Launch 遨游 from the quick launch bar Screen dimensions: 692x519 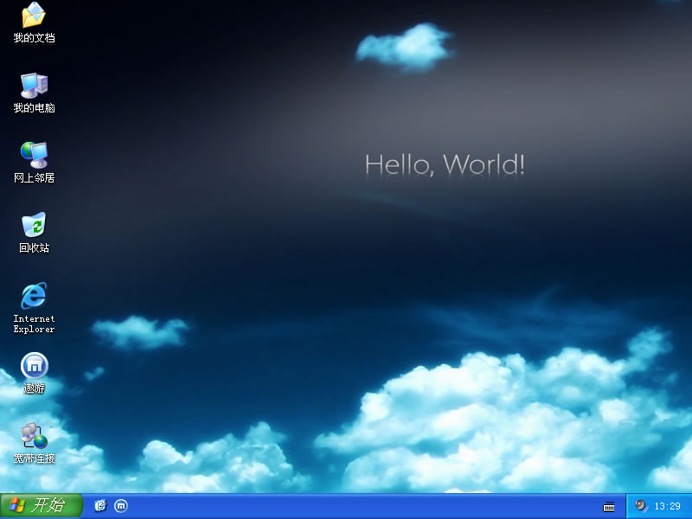point(121,506)
